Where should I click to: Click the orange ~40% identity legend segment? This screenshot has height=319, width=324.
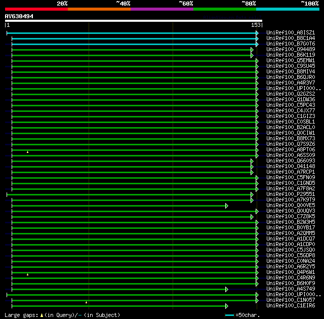[99, 9]
